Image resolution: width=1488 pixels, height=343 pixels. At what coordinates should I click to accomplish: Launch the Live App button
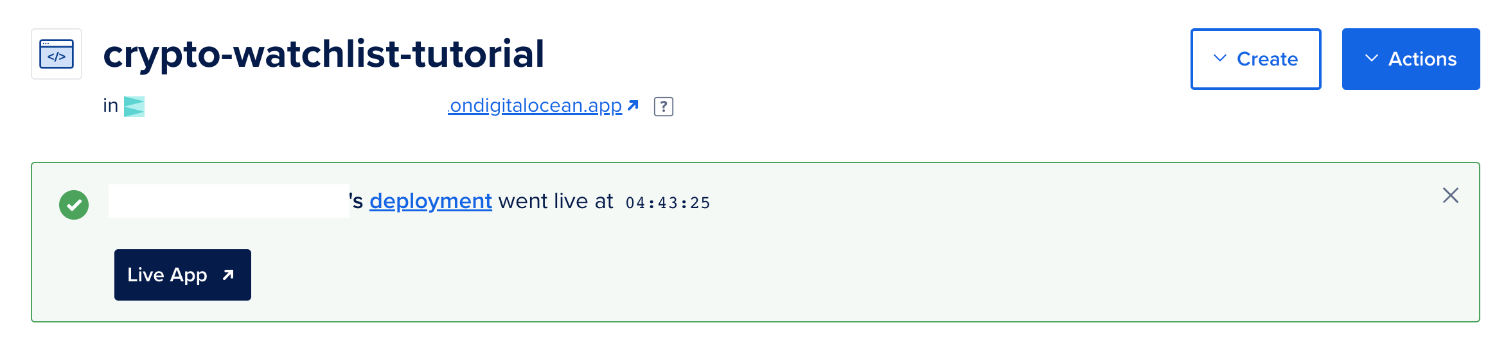tap(182, 275)
